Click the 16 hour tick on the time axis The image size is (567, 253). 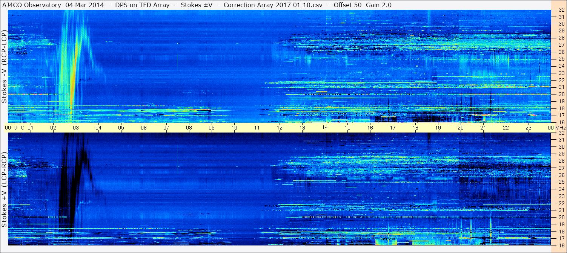click(370, 128)
